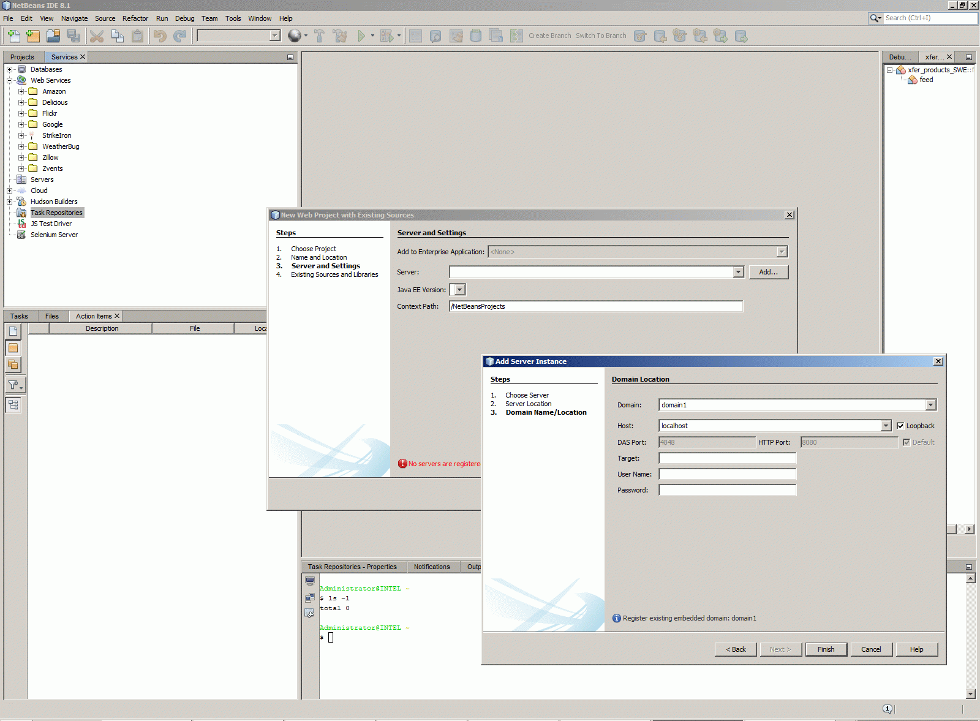Viewport: 980px width, 721px height.
Task: Open the project configuration dropdown in toolbar
Action: 275,36
